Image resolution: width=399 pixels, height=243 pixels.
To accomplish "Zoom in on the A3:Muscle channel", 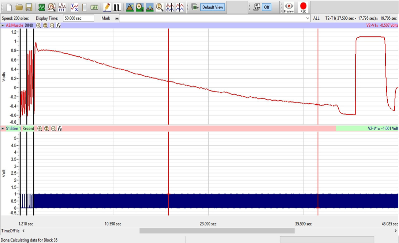I will [x=38, y=26].
